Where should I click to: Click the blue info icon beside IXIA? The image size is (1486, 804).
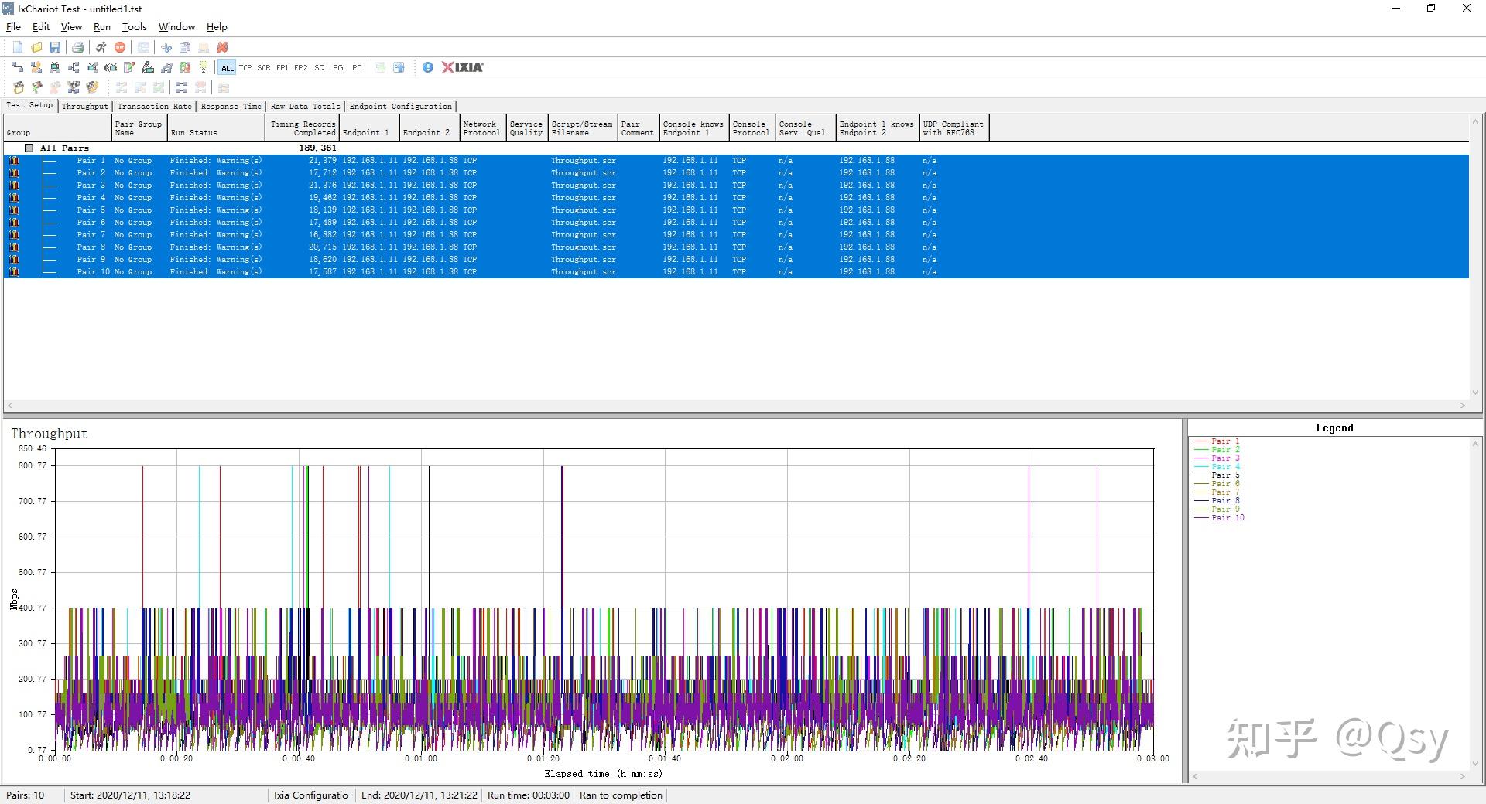[427, 67]
